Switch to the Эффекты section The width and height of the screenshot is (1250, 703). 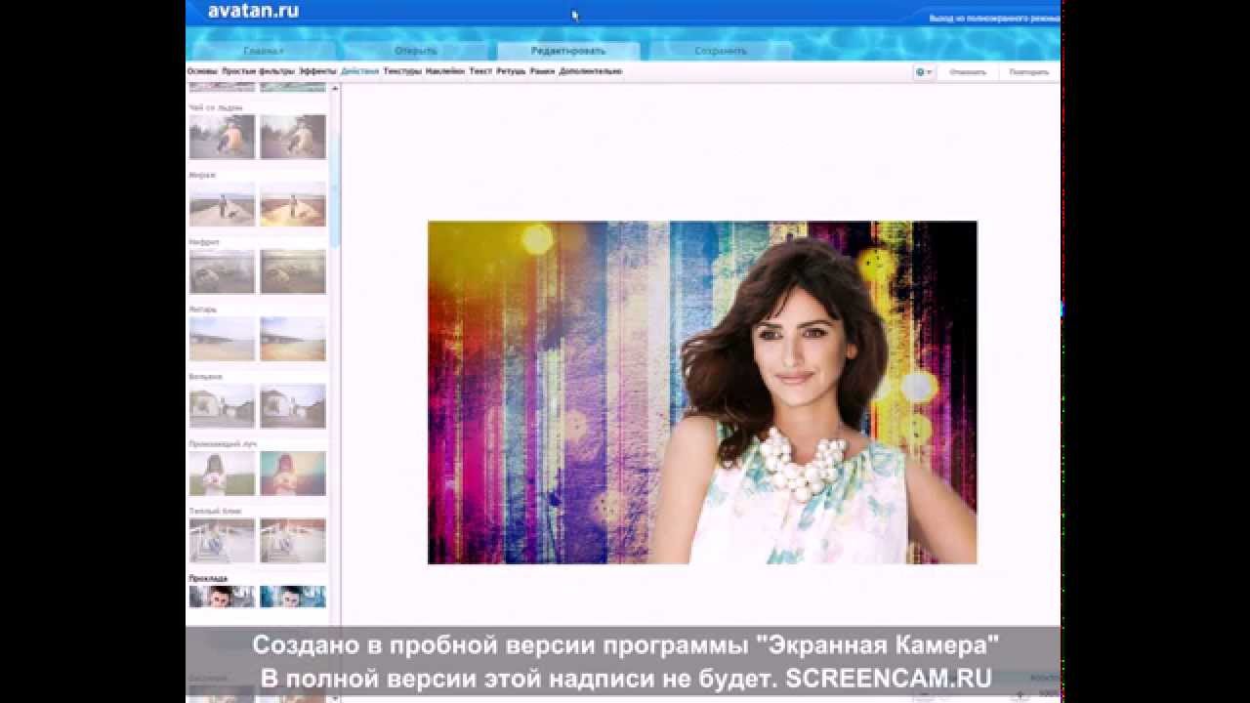pos(317,71)
